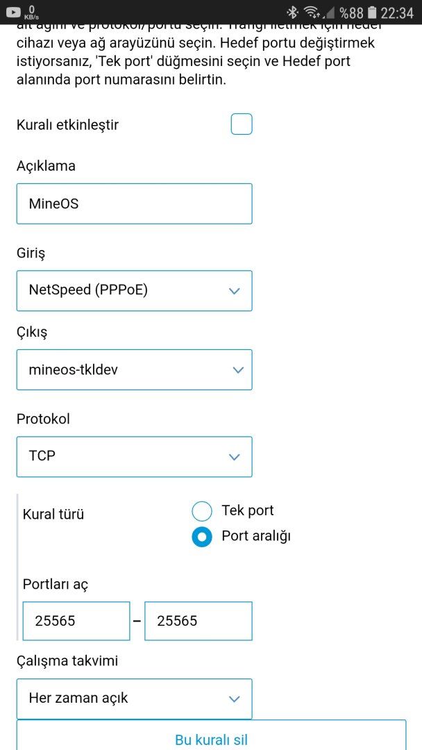Tap the battery icon in status bar
Viewport: 422px width, 750px height.
(x=373, y=12)
